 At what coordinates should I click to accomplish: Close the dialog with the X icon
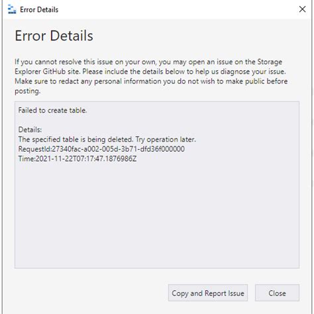point(302,9)
